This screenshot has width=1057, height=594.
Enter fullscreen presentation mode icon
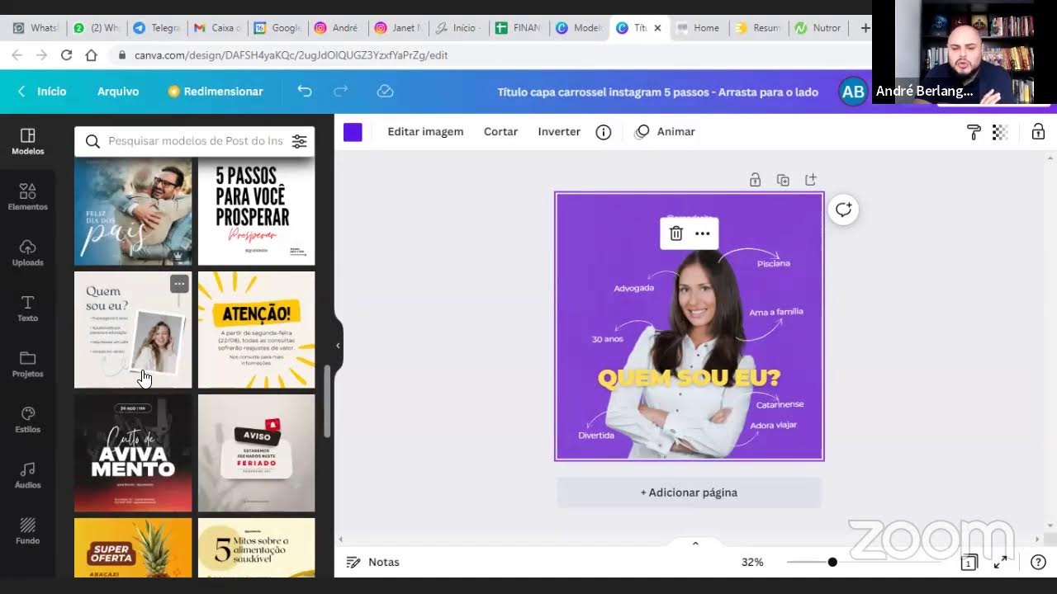coord(1000,563)
